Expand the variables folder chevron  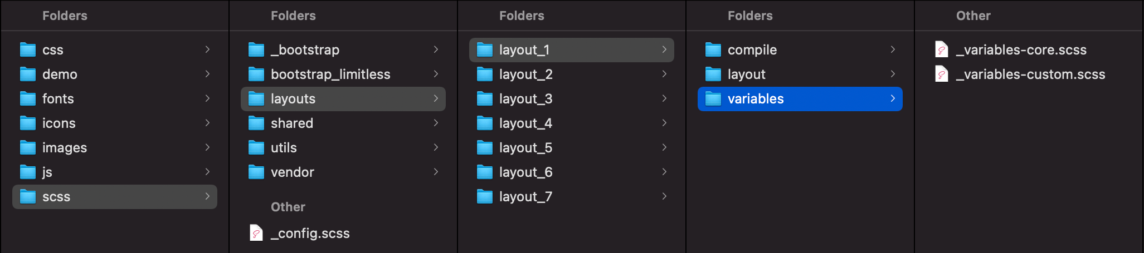(893, 98)
